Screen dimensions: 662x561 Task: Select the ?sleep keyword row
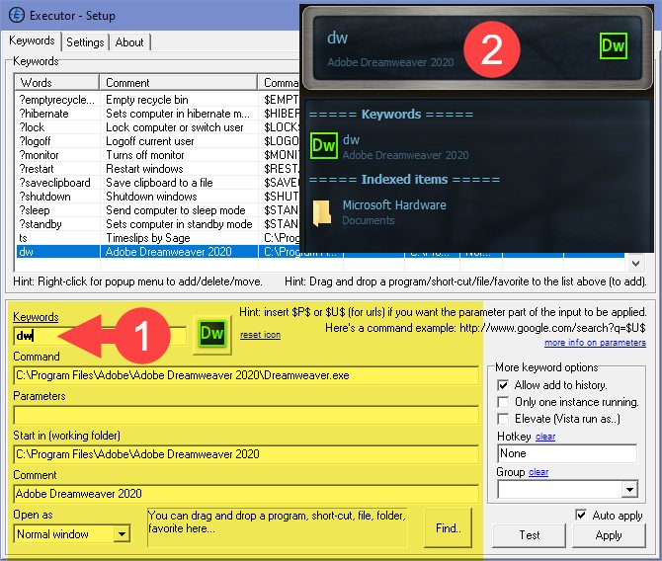(156, 210)
